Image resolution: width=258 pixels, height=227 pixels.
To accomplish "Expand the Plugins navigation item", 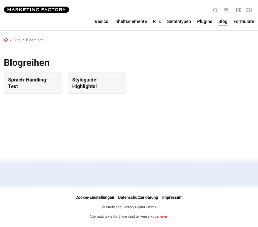I will pyautogui.click(x=205, y=21).
